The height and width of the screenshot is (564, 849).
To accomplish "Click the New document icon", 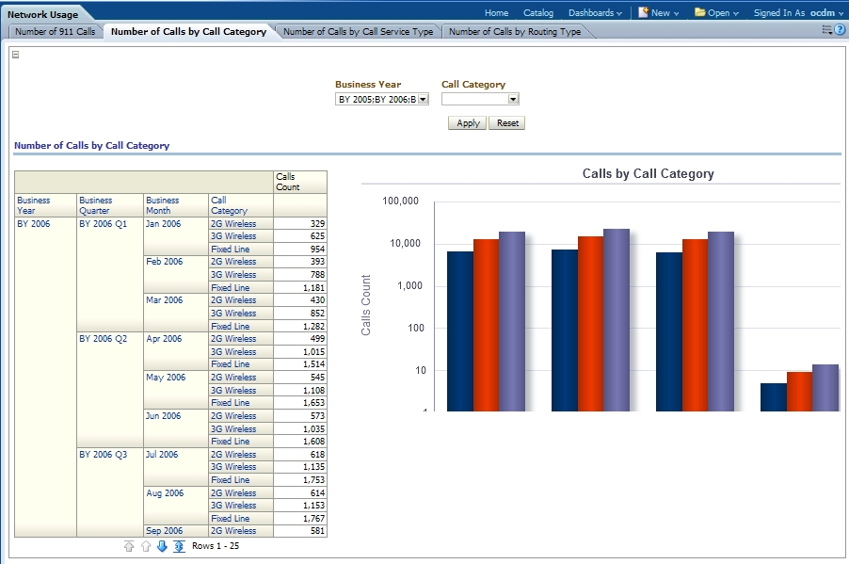I will (644, 12).
